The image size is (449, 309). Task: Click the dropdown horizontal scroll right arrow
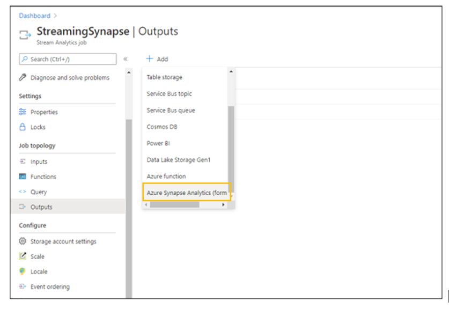click(x=223, y=205)
